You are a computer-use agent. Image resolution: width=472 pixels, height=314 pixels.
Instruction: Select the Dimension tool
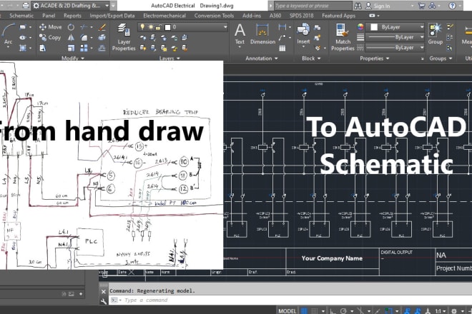pyautogui.click(x=262, y=34)
